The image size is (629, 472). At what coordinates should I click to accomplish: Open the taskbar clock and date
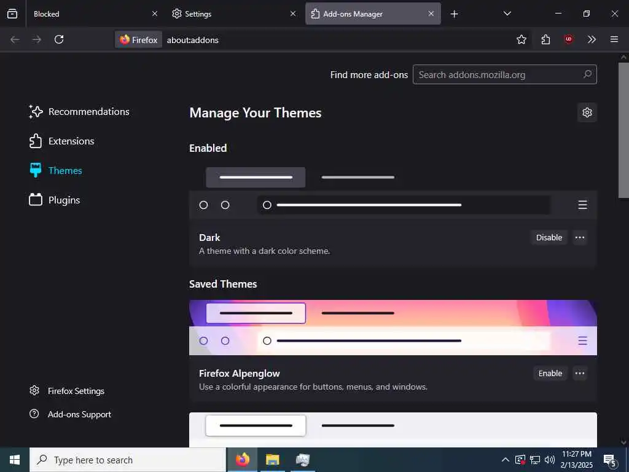click(x=576, y=460)
